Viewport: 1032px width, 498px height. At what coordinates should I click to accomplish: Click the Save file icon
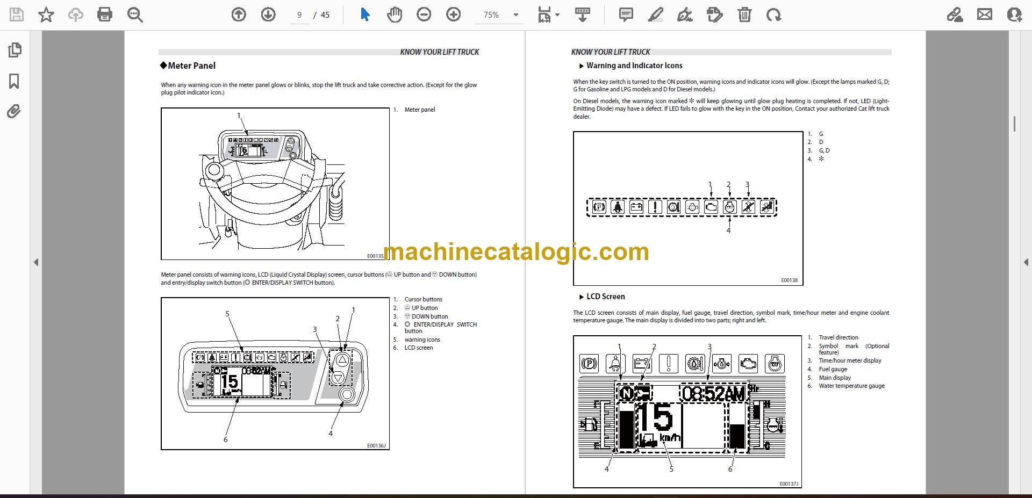coord(17,15)
